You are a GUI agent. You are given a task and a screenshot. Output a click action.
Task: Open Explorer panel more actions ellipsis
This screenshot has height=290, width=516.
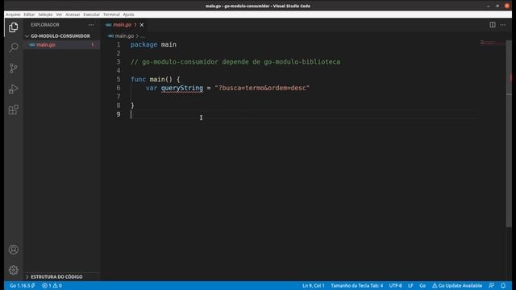(91, 25)
